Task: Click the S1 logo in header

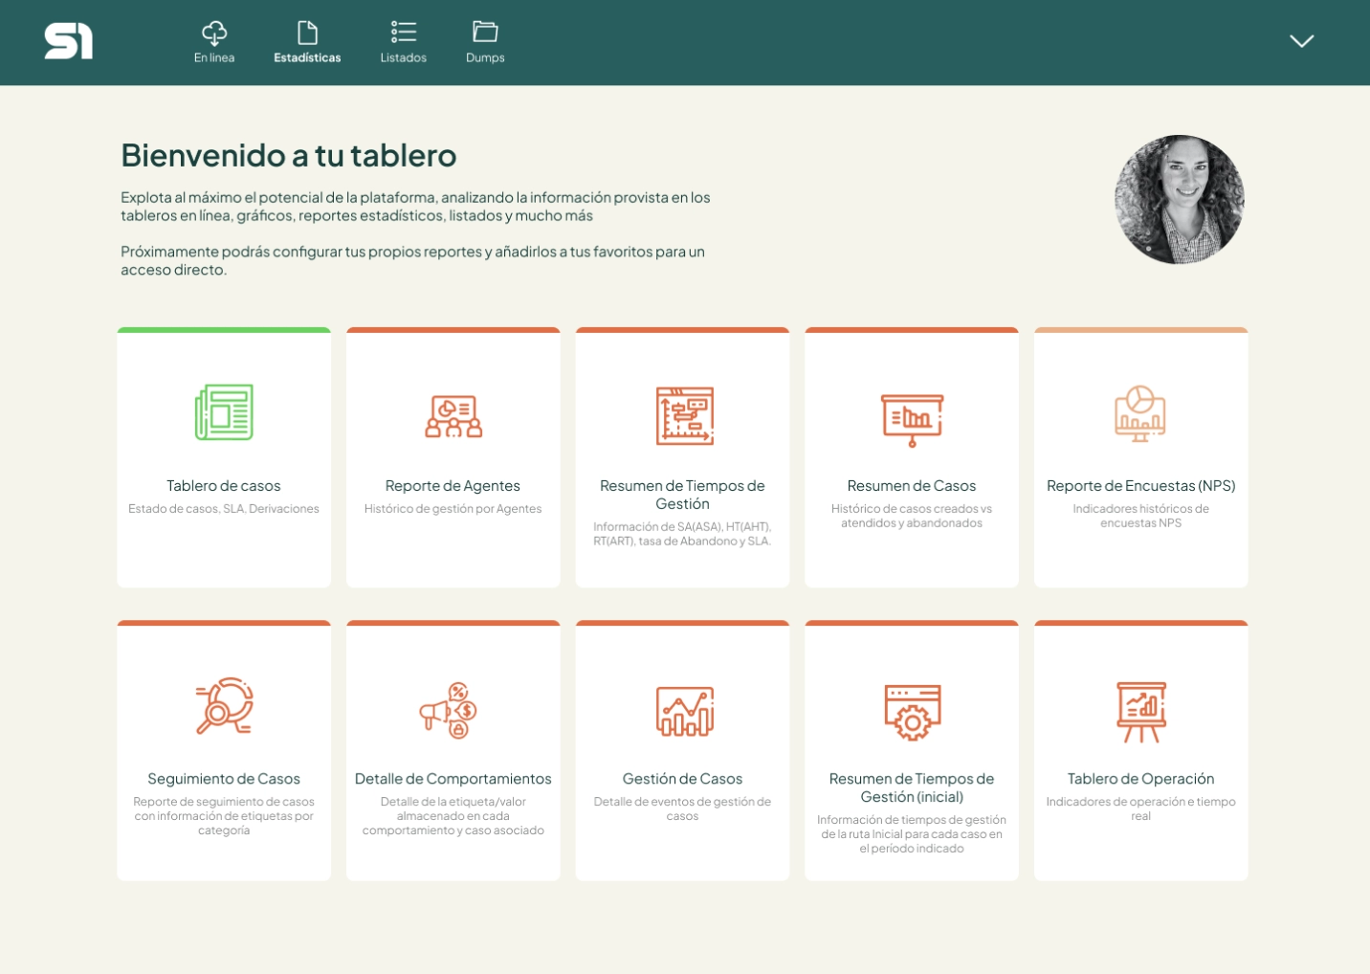Action: point(69,41)
